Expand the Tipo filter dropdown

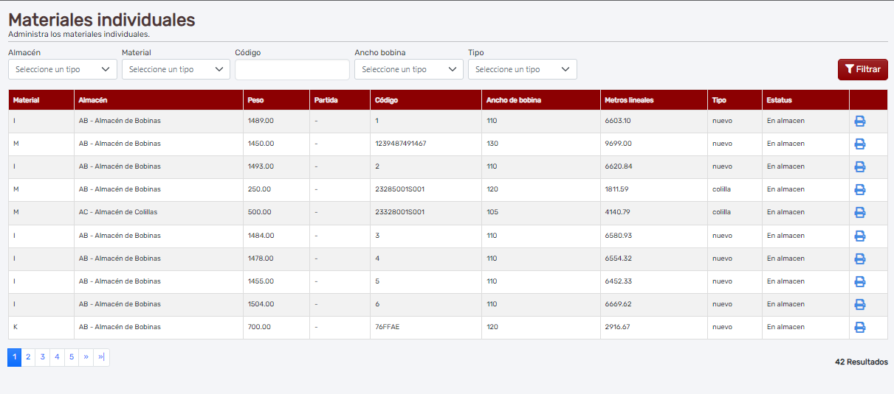(522, 69)
